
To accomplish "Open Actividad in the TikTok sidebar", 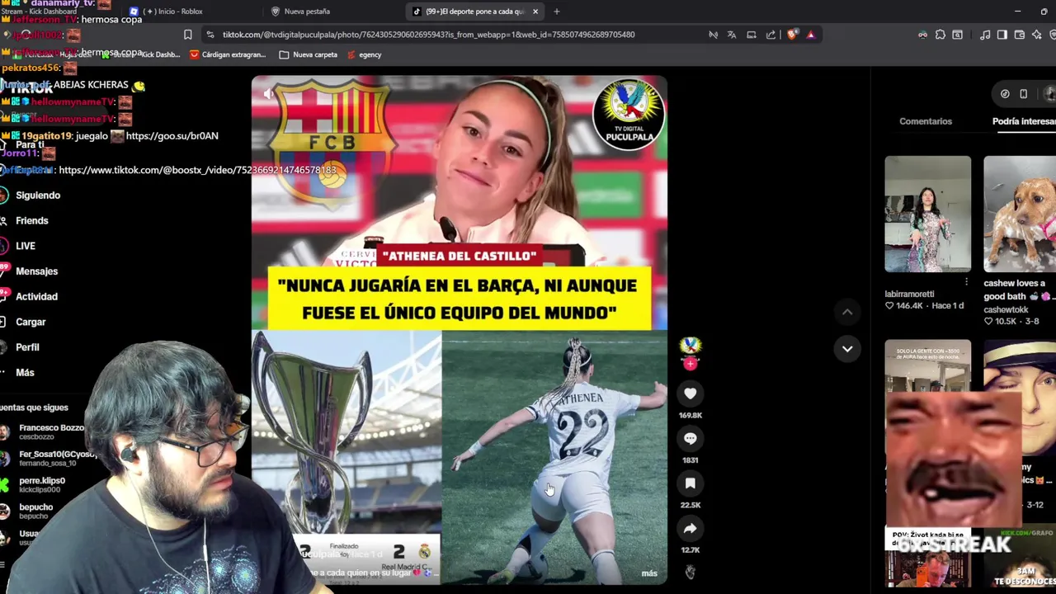I will coord(36,297).
